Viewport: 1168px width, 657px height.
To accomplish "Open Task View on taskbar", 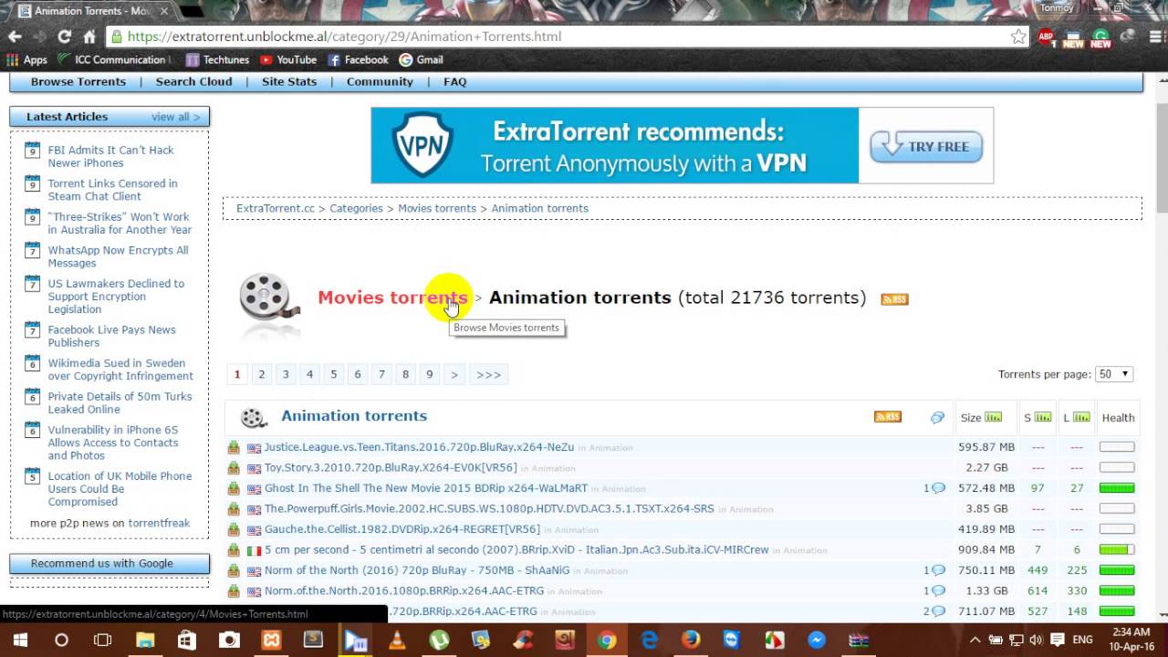I will tap(102, 640).
